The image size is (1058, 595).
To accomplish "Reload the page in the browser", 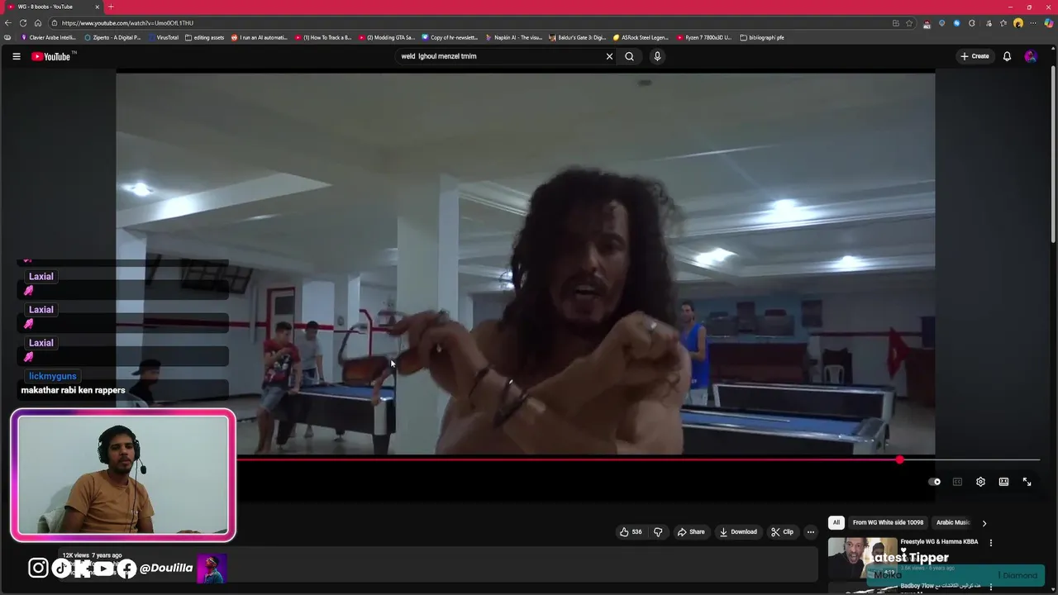I will [23, 23].
